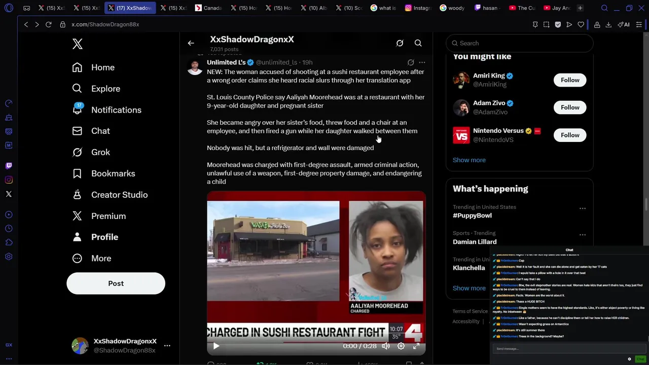649x365 pixels.
Task: Open Grok in X sidebar
Action: [x=91, y=152]
